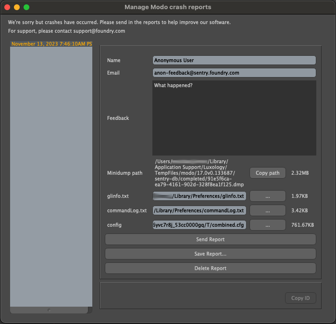Maximize the window with green button

pyautogui.click(x=26, y=7)
